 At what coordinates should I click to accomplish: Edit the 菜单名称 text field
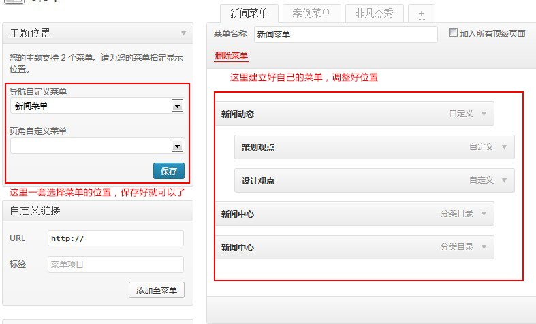click(x=345, y=34)
